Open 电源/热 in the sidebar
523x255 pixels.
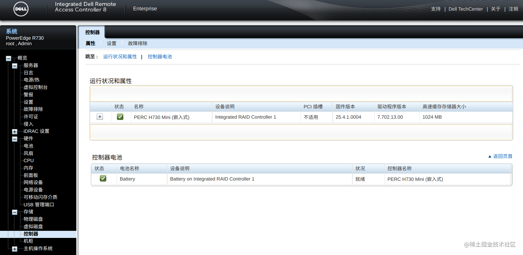tap(32, 80)
